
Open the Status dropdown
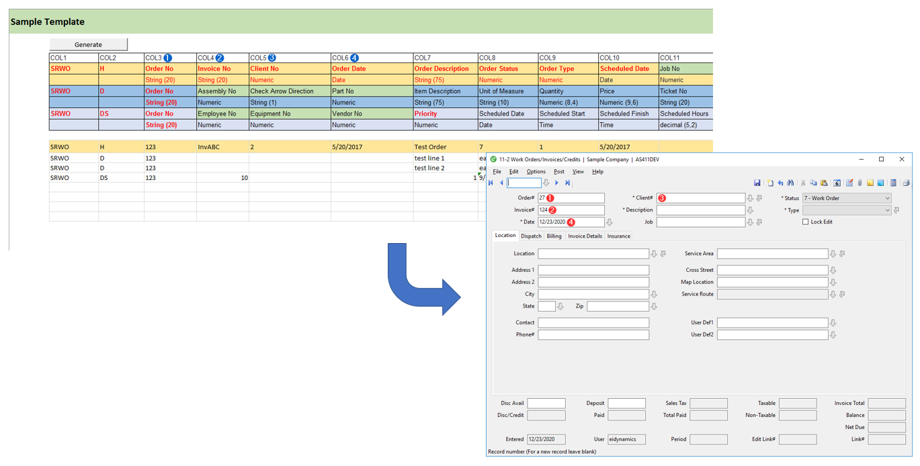pyautogui.click(x=887, y=198)
